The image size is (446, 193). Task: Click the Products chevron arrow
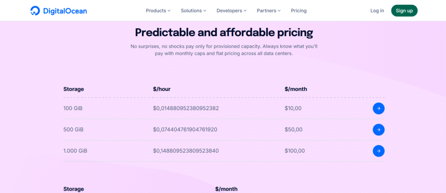coord(169,10)
